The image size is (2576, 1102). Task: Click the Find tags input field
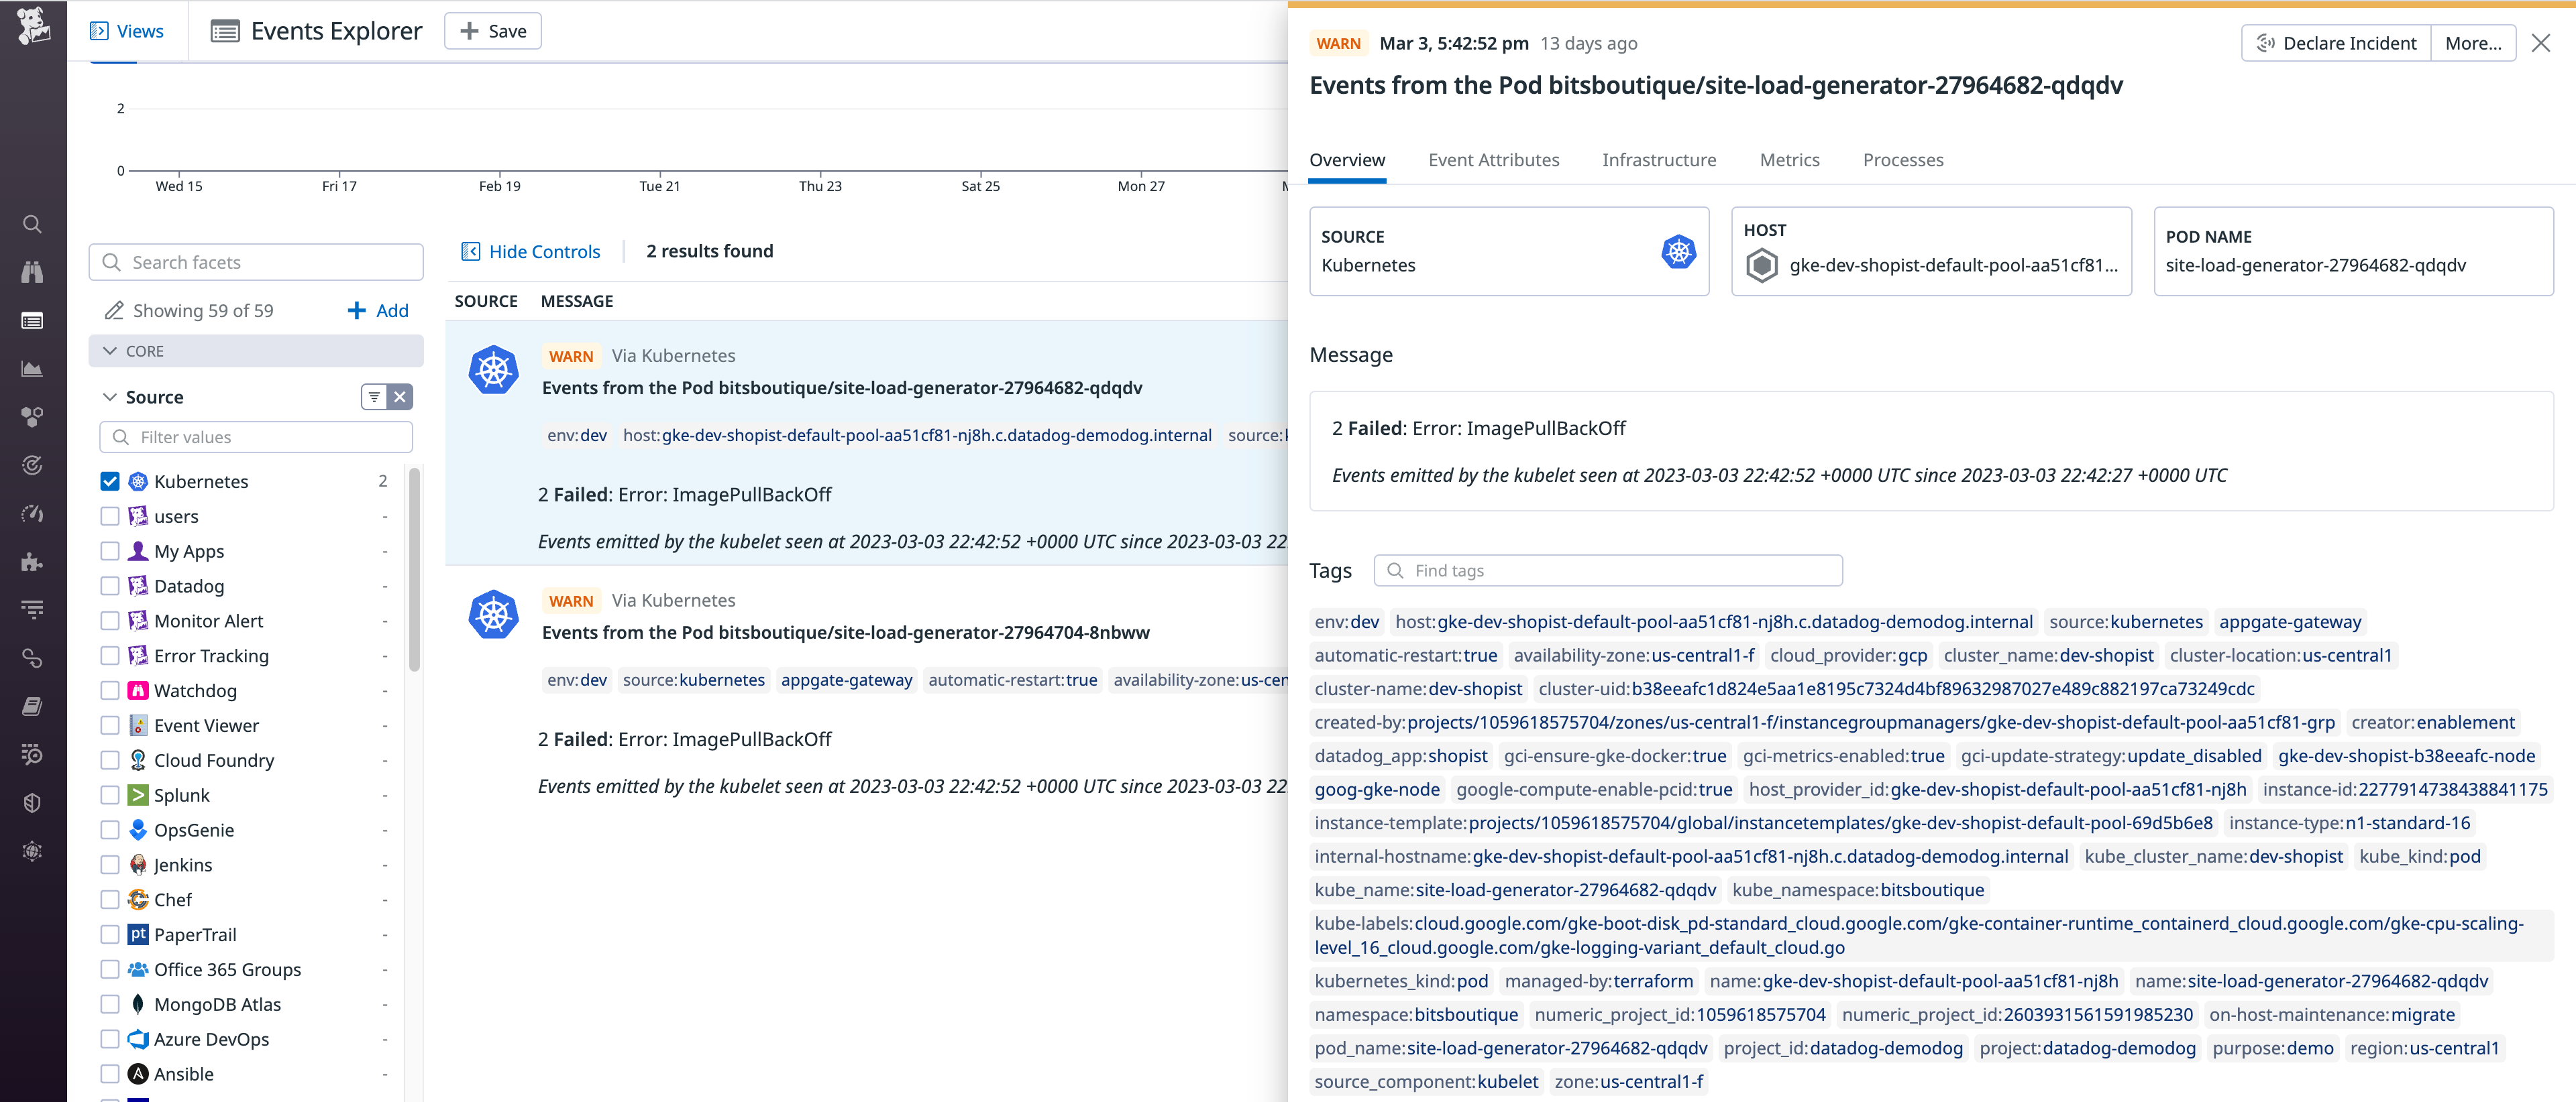click(x=1620, y=570)
